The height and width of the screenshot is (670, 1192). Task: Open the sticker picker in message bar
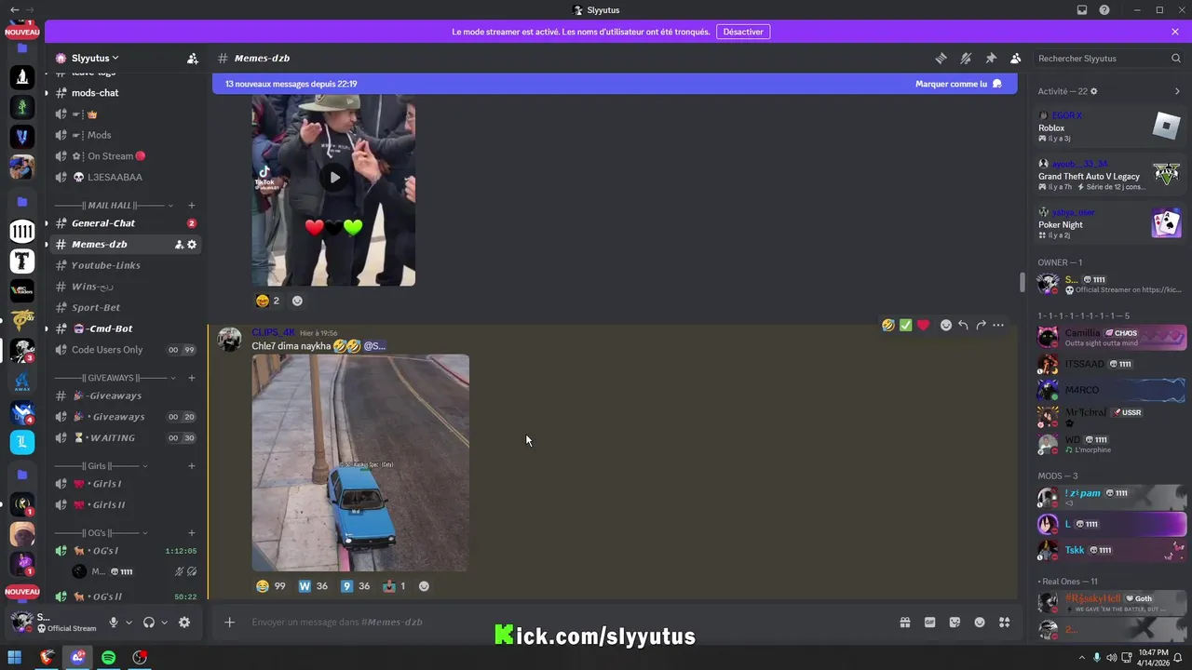pyautogui.click(x=955, y=623)
